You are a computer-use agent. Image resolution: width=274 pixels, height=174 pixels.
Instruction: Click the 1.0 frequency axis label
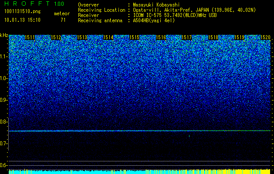3,78
